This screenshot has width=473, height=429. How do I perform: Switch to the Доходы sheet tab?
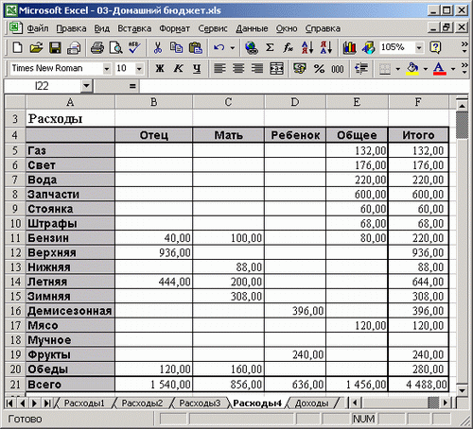coord(311,403)
